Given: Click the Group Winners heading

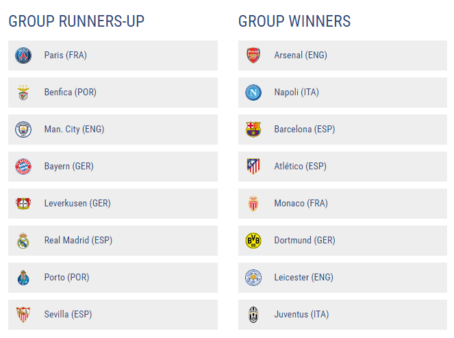Looking at the screenshot, I should 294,21.
